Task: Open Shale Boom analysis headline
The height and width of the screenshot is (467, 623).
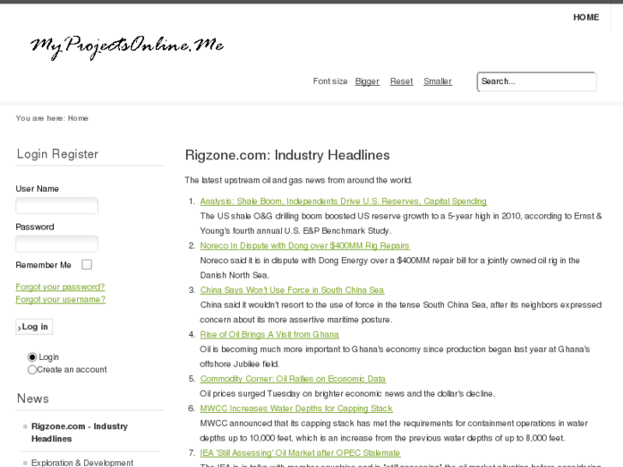Action: [x=344, y=201]
